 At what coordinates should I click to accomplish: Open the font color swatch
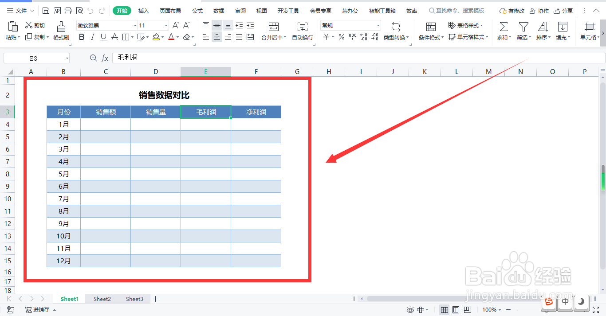click(x=172, y=37)
